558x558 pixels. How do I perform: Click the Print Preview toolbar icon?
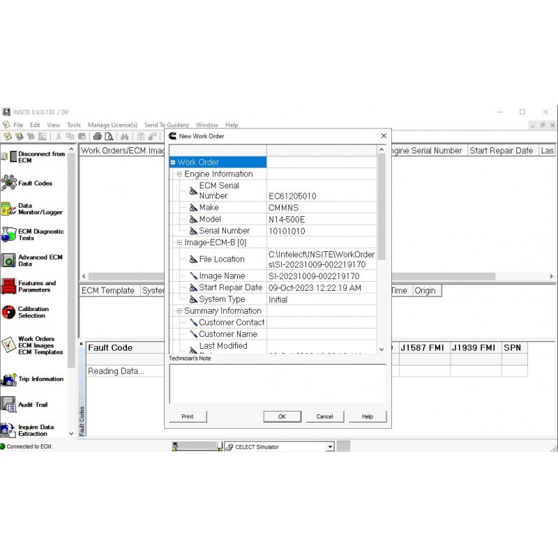tap(109, 136)
